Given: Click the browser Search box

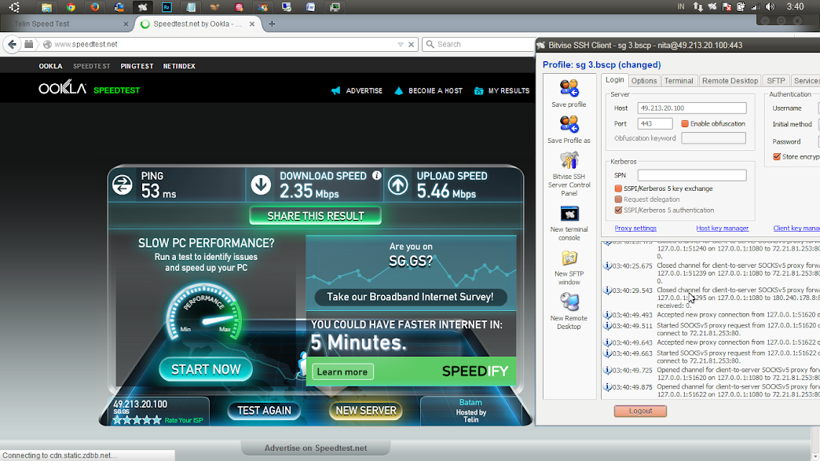Looking at the screenshot, I should [x=479, y=45].
